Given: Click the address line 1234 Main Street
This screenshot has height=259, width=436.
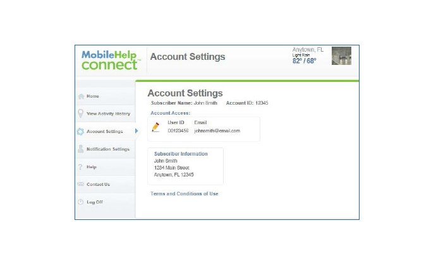Looking at the screenshot, I should (172, 168).
